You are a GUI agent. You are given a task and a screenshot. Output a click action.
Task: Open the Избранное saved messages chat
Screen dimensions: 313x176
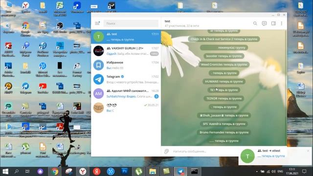click(x=126, y=65)
